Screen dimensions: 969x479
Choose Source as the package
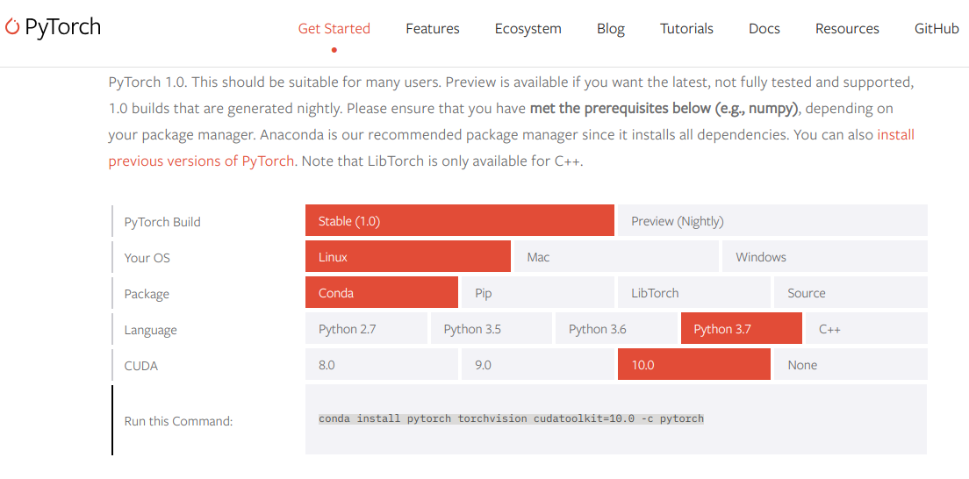coord(850,293)
